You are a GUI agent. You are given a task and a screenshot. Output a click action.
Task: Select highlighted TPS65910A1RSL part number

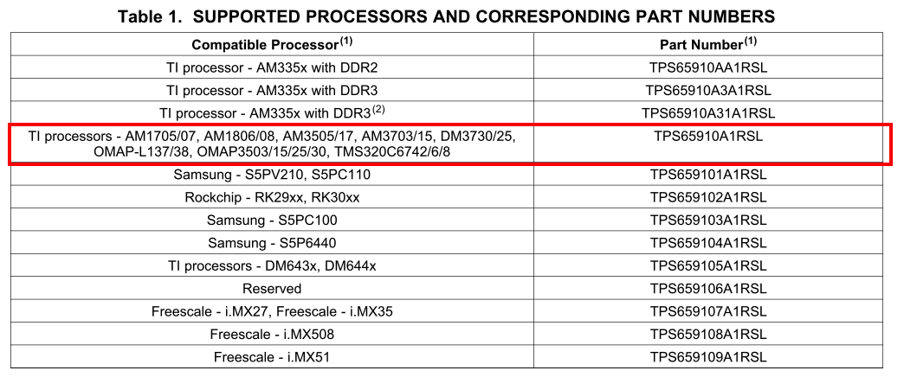point(708,137)
